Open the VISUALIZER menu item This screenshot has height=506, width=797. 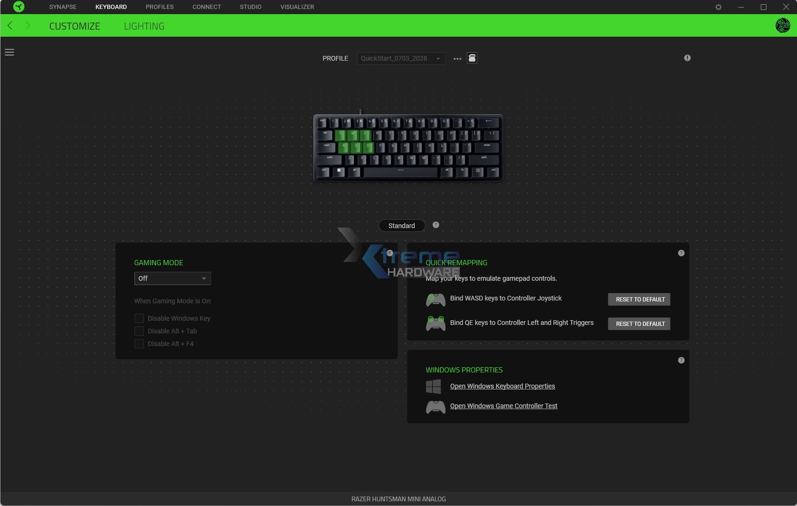pyautogui.click(x=297, y=7)
